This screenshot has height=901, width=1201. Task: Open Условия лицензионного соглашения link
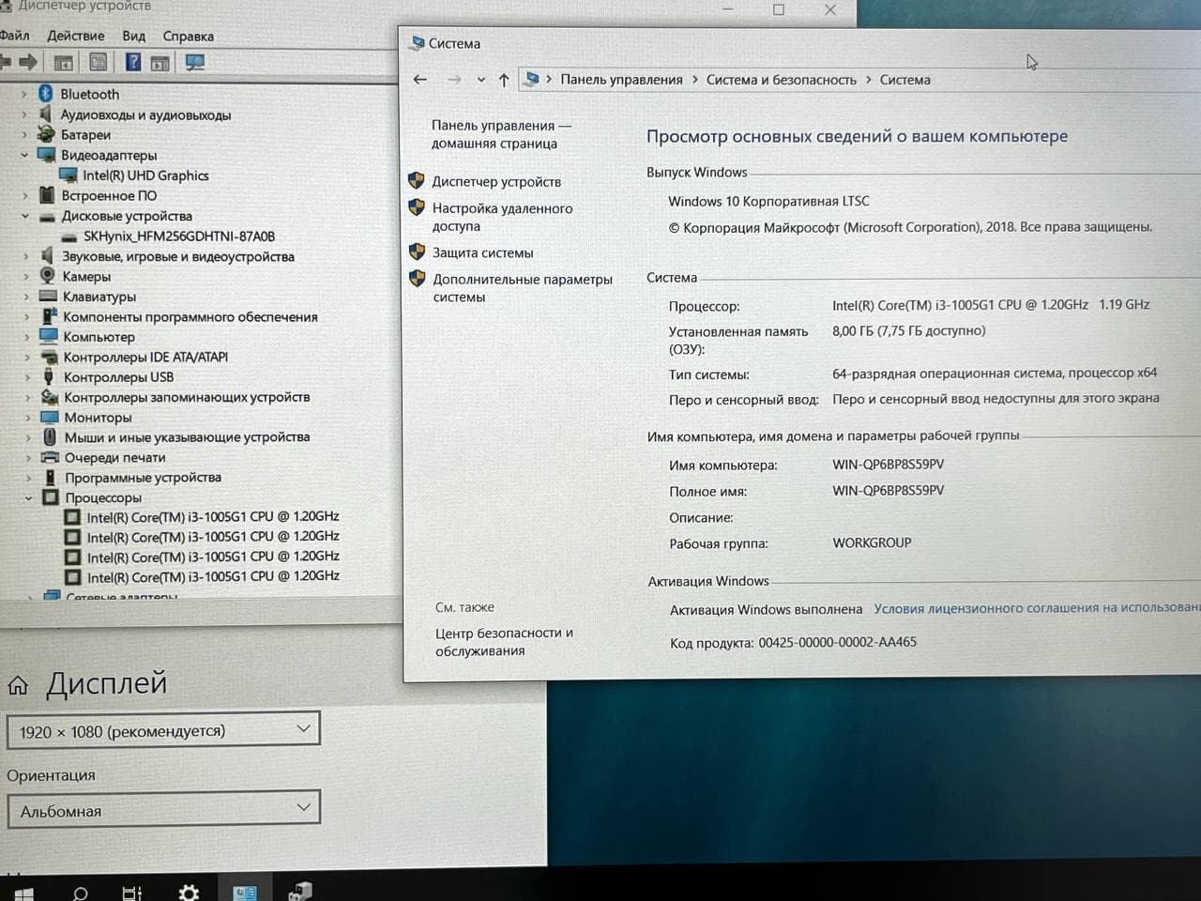tap(1037, 608)
